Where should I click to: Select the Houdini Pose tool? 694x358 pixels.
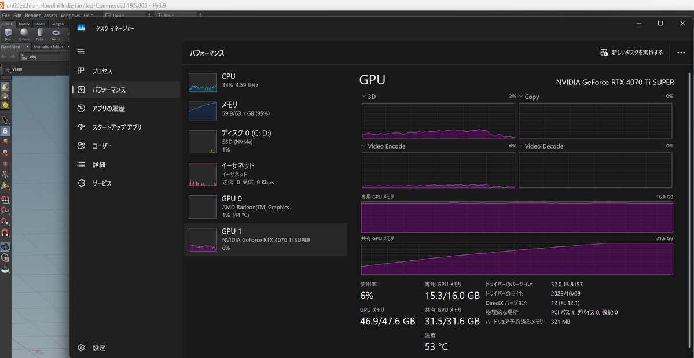5,175
